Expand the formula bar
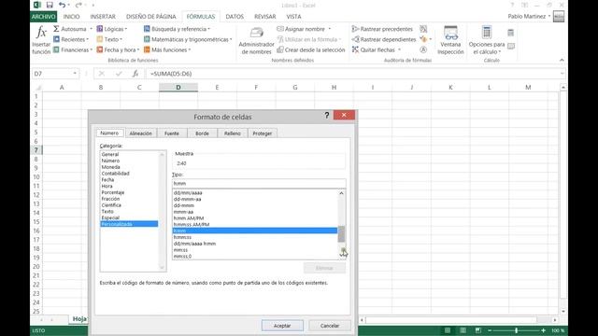The width and height of the screenshot is (598, 336). tap(562, 74)
